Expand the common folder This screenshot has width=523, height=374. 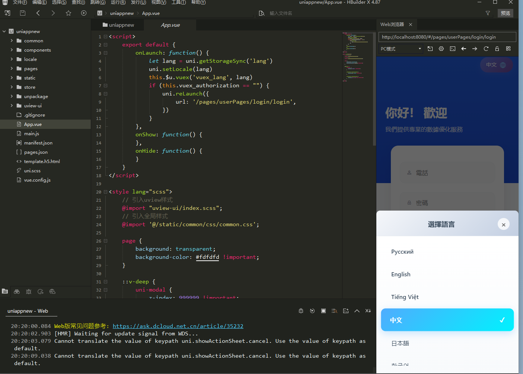[12, 40]
